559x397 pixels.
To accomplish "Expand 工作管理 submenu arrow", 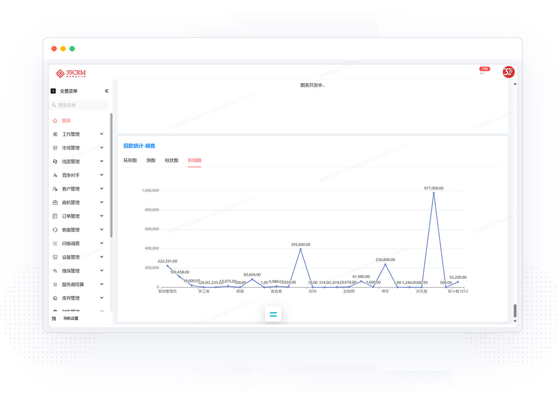I will coord(102,134).
